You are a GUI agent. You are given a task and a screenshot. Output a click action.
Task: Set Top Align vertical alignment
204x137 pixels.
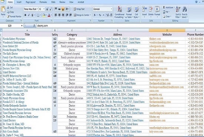click(x=56, y=9)
